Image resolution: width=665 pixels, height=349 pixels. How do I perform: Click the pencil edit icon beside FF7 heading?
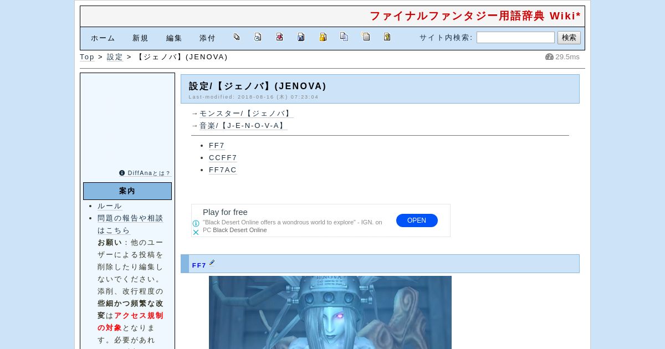click(212, 263)
